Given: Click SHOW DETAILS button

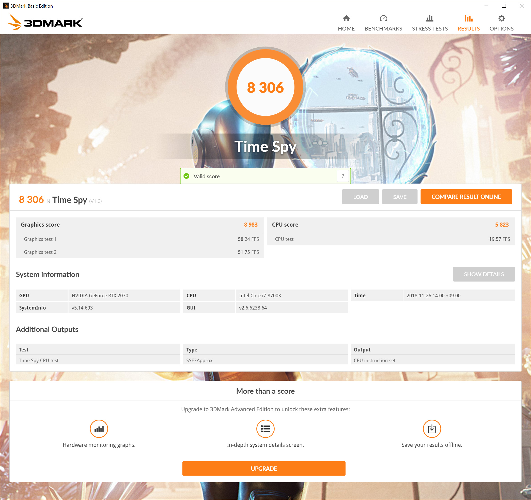Looking at the screenshot, I should point(484,274).
